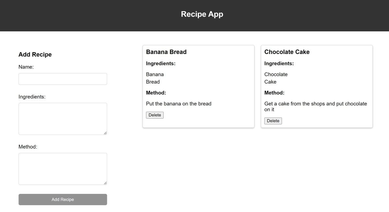This screenshot has width=389, height=212.
Task: Select the Banana Bread card title
Action: (166, 52)
